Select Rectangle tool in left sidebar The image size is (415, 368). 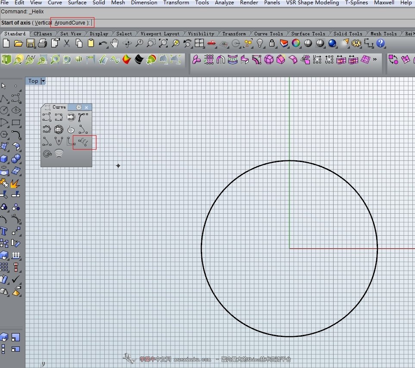[x=16, y=122]
